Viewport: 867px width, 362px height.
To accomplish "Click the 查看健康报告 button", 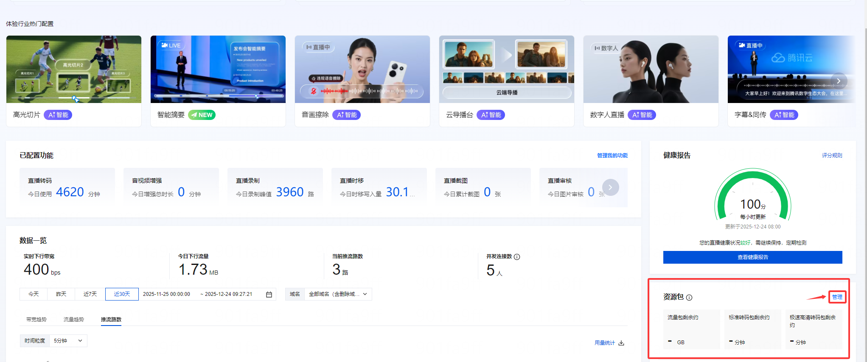I will (x=752, y=257).
